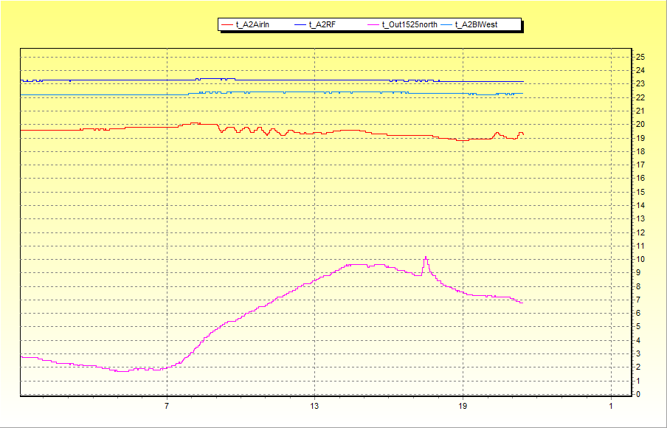Viewport: 667px width, 428px height.
Task: Click the t_A2AirIn legend label
Action: (x=252, y=25)
